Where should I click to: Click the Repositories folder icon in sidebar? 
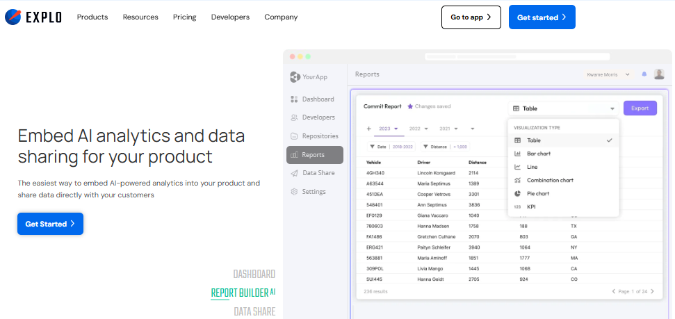[x=295, y=136]
